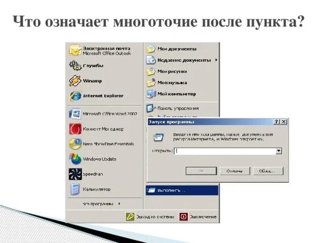Click Выключение label
324x243 pixels.
tap(203, 217)
